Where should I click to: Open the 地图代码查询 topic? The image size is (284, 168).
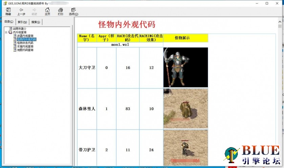tap(25, 50)
